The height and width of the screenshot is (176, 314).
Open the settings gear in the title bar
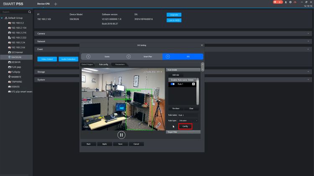click(x=291, y=2)
